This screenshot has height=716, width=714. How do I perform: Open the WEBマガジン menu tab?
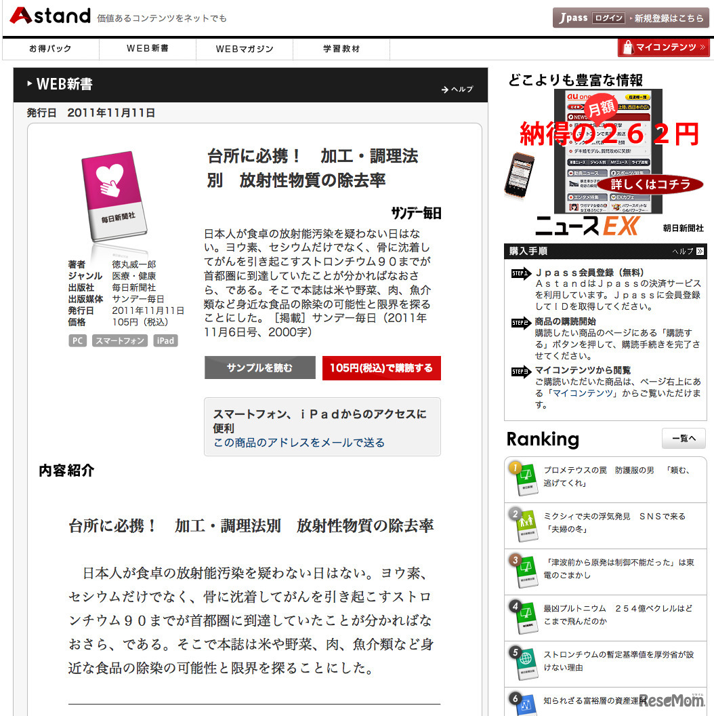coord(245,48)
